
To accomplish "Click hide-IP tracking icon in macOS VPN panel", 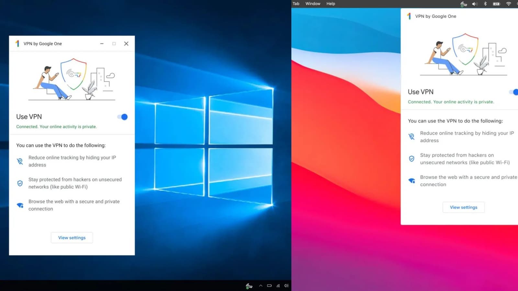I will 411,137.
